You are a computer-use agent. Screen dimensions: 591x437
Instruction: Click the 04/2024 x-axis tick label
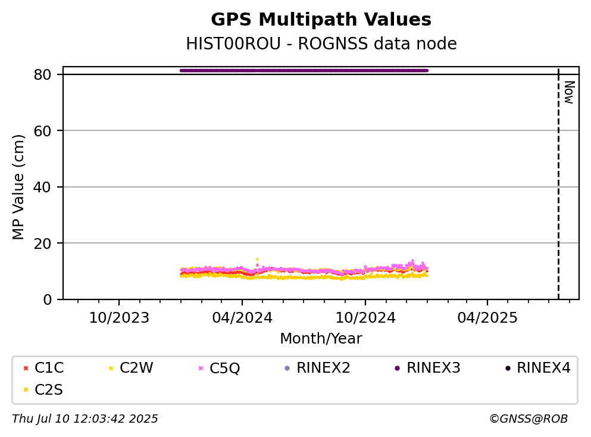click(x=242, y=318)
